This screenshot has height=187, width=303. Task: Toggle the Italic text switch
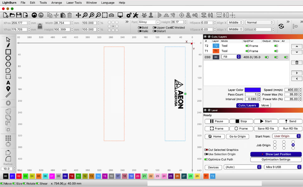pyautogui.click(x=139, y=31)
